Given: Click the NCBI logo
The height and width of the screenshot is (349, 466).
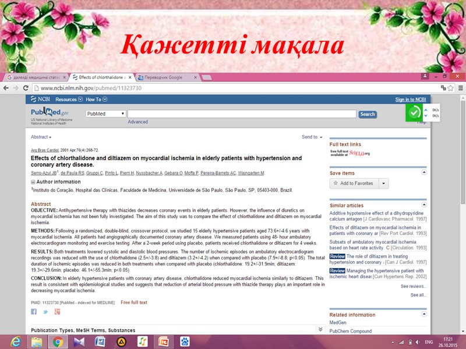Looking at the screenshot, I should point(40,99).
